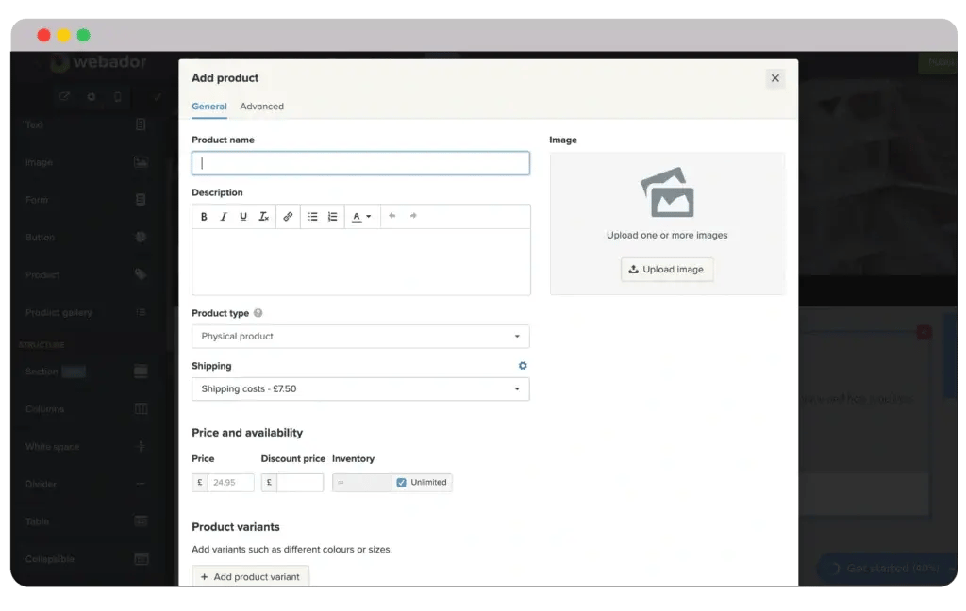966x611 pixels.
Task: Click the Discount price field
Action: point(299,483)
